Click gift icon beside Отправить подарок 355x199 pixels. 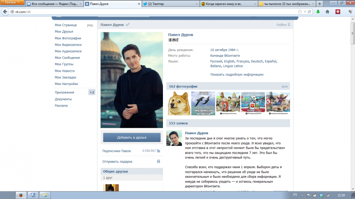point(159,161)
